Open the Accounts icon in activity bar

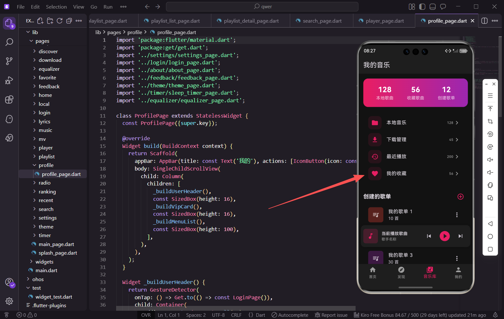pyautogui.click(x=9, y=282)
